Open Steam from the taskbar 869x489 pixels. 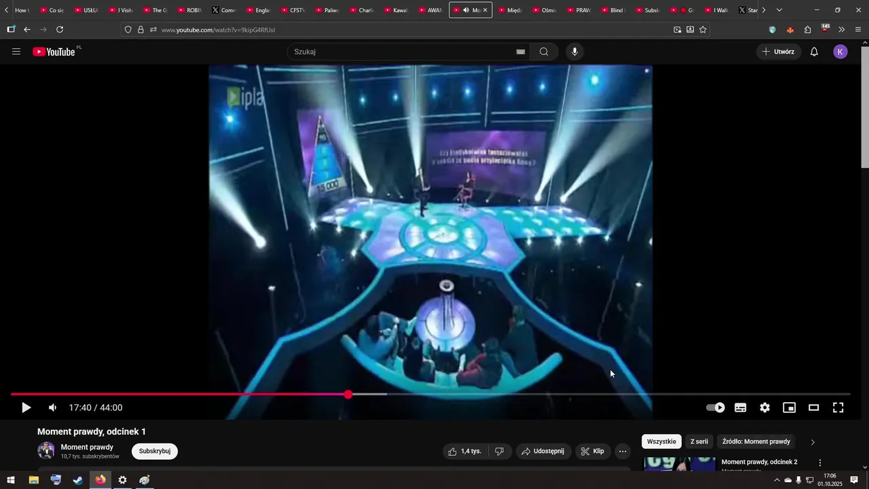click(x=78, y=480)
